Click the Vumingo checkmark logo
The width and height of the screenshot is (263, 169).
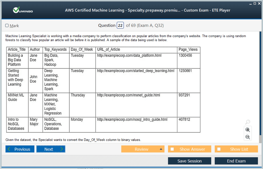[x=17, y=10]
